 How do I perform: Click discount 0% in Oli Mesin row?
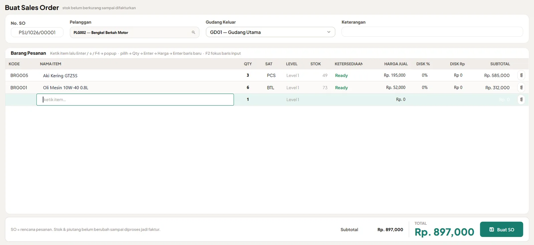425,88
